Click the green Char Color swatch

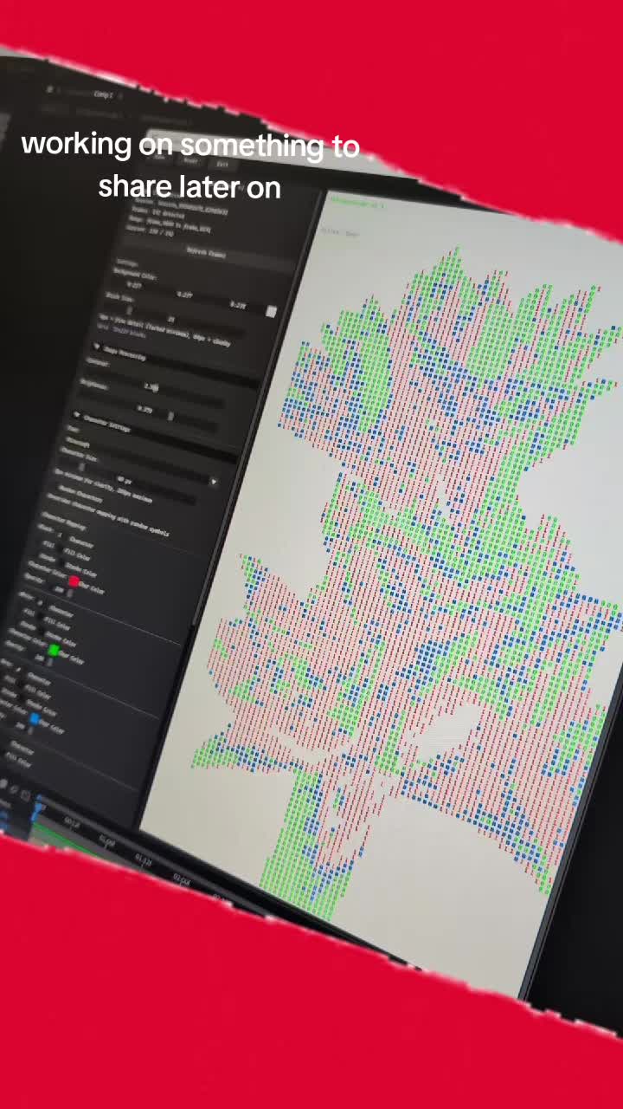tap(54, 650)
